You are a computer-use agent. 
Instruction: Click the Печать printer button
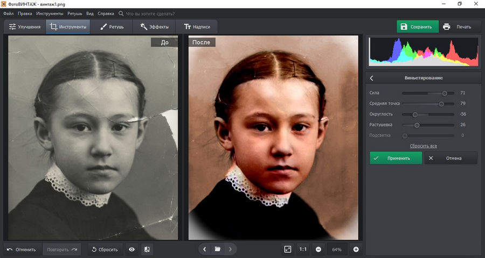pos(458,26)
